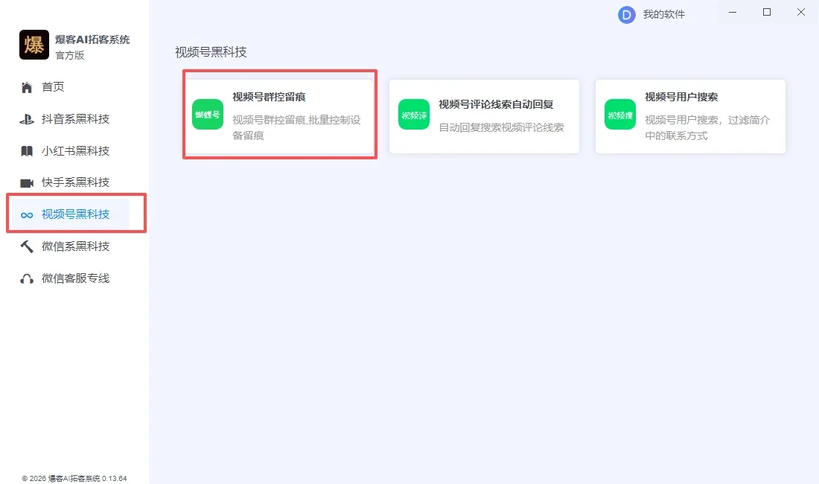Click the home icon beside 首页
This screenshot has width=819, height=484.
click(x=27, y=87)
